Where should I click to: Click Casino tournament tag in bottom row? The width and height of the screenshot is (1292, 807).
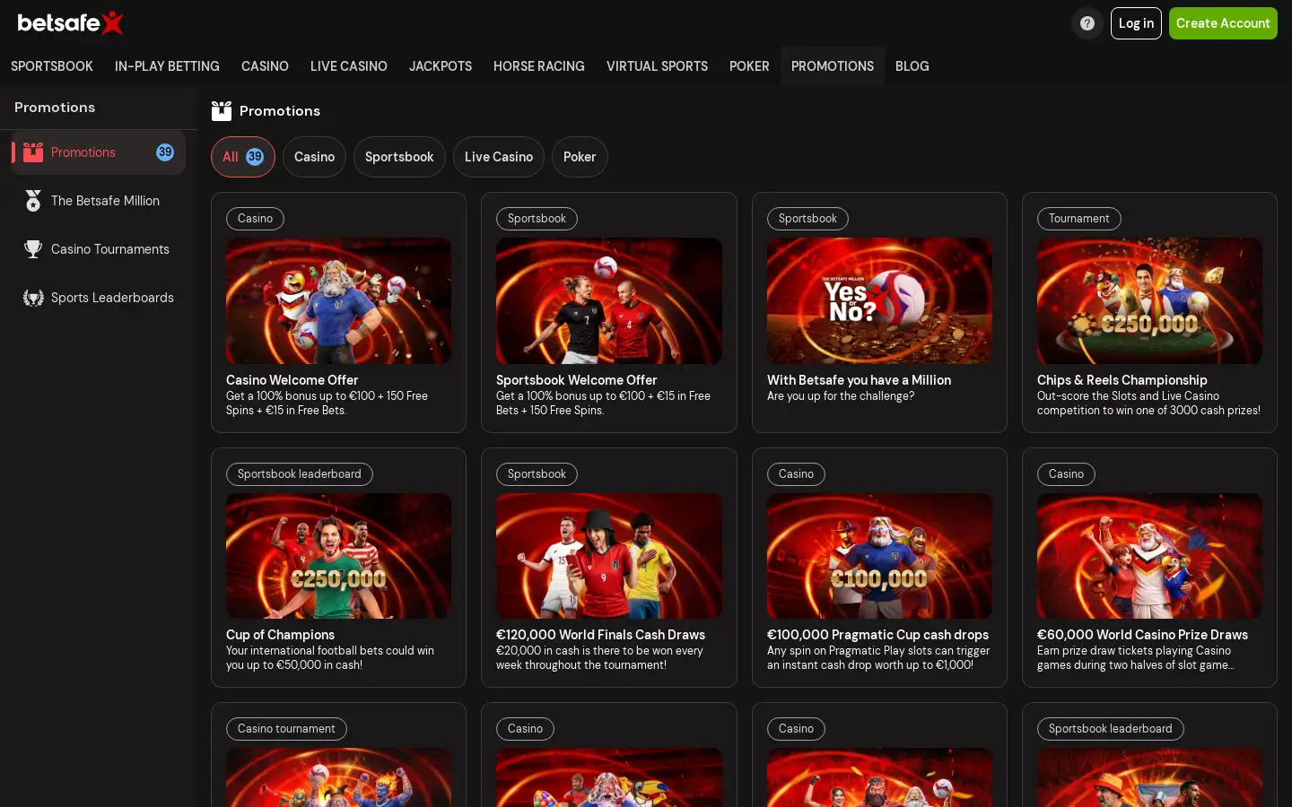coord(286,729)
